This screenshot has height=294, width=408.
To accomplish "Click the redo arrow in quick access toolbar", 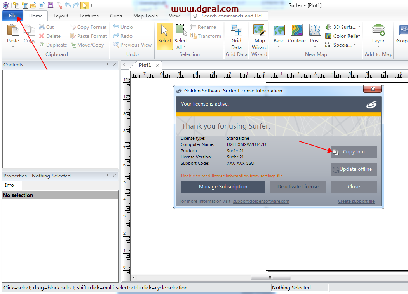I will (x=76, y=5).
